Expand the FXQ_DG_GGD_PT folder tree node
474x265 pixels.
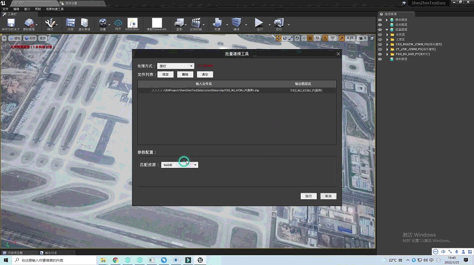click(387, 54)
